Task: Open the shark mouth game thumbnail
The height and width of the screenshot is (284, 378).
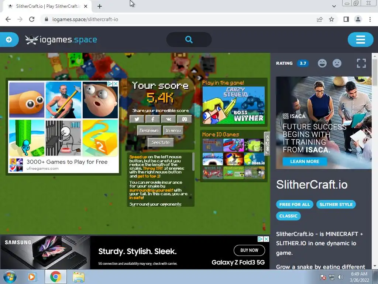Action: [213, 159]
